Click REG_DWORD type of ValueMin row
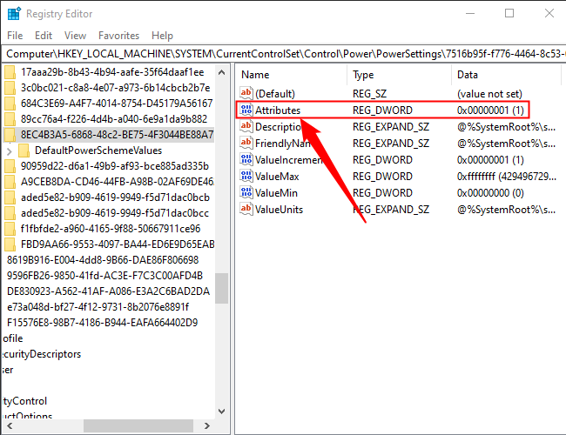Viewport: 566px width, 435px height. [x=382, y=192]
